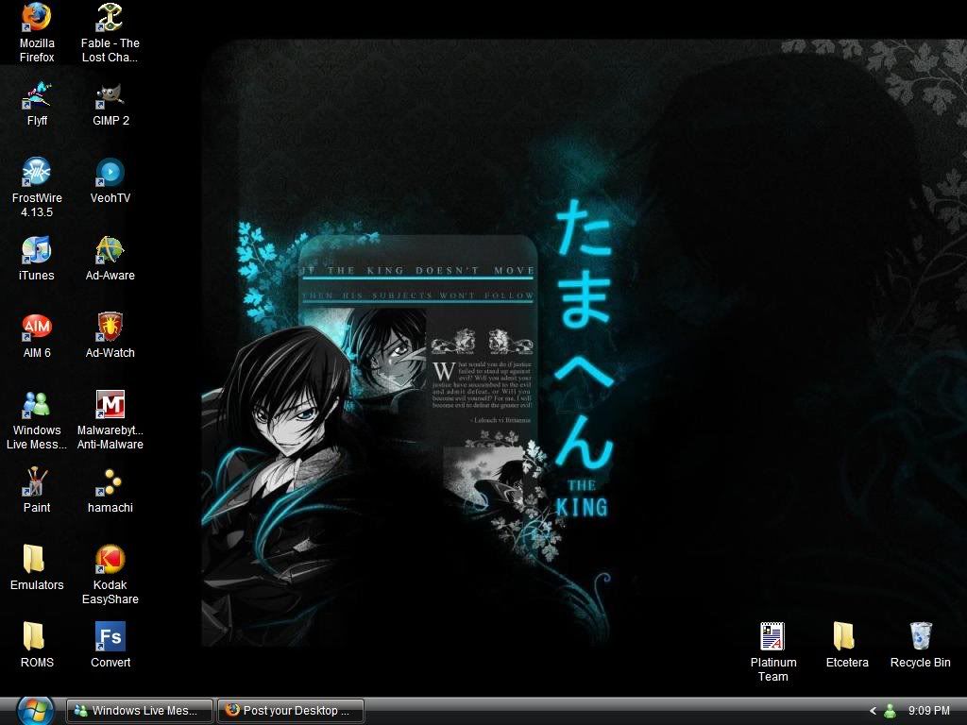Click the FrostWire 4.13.5 shortcut
This screenshot has width=967, height=725.
(37, 174)
